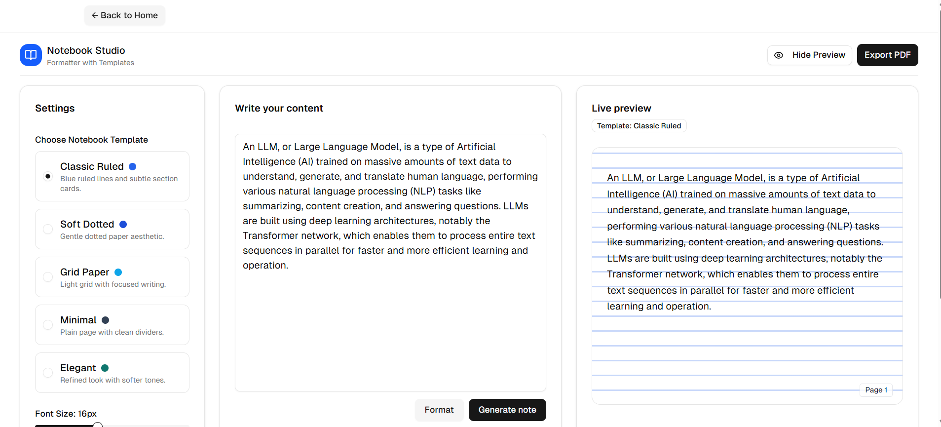Choose the Grid Paper radio option
The height and width of the screenshot is (427, 941).
[48, 277]
